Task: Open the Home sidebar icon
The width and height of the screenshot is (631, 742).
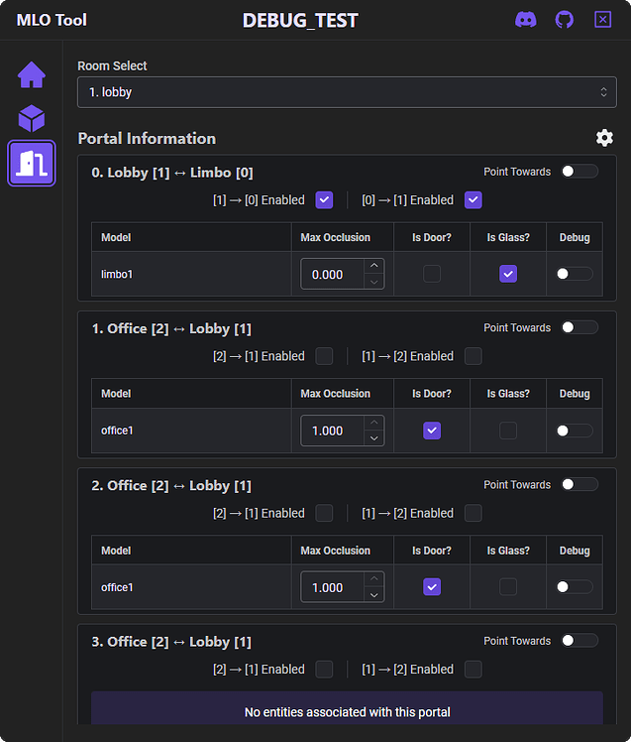Action: tap(32, 74)
